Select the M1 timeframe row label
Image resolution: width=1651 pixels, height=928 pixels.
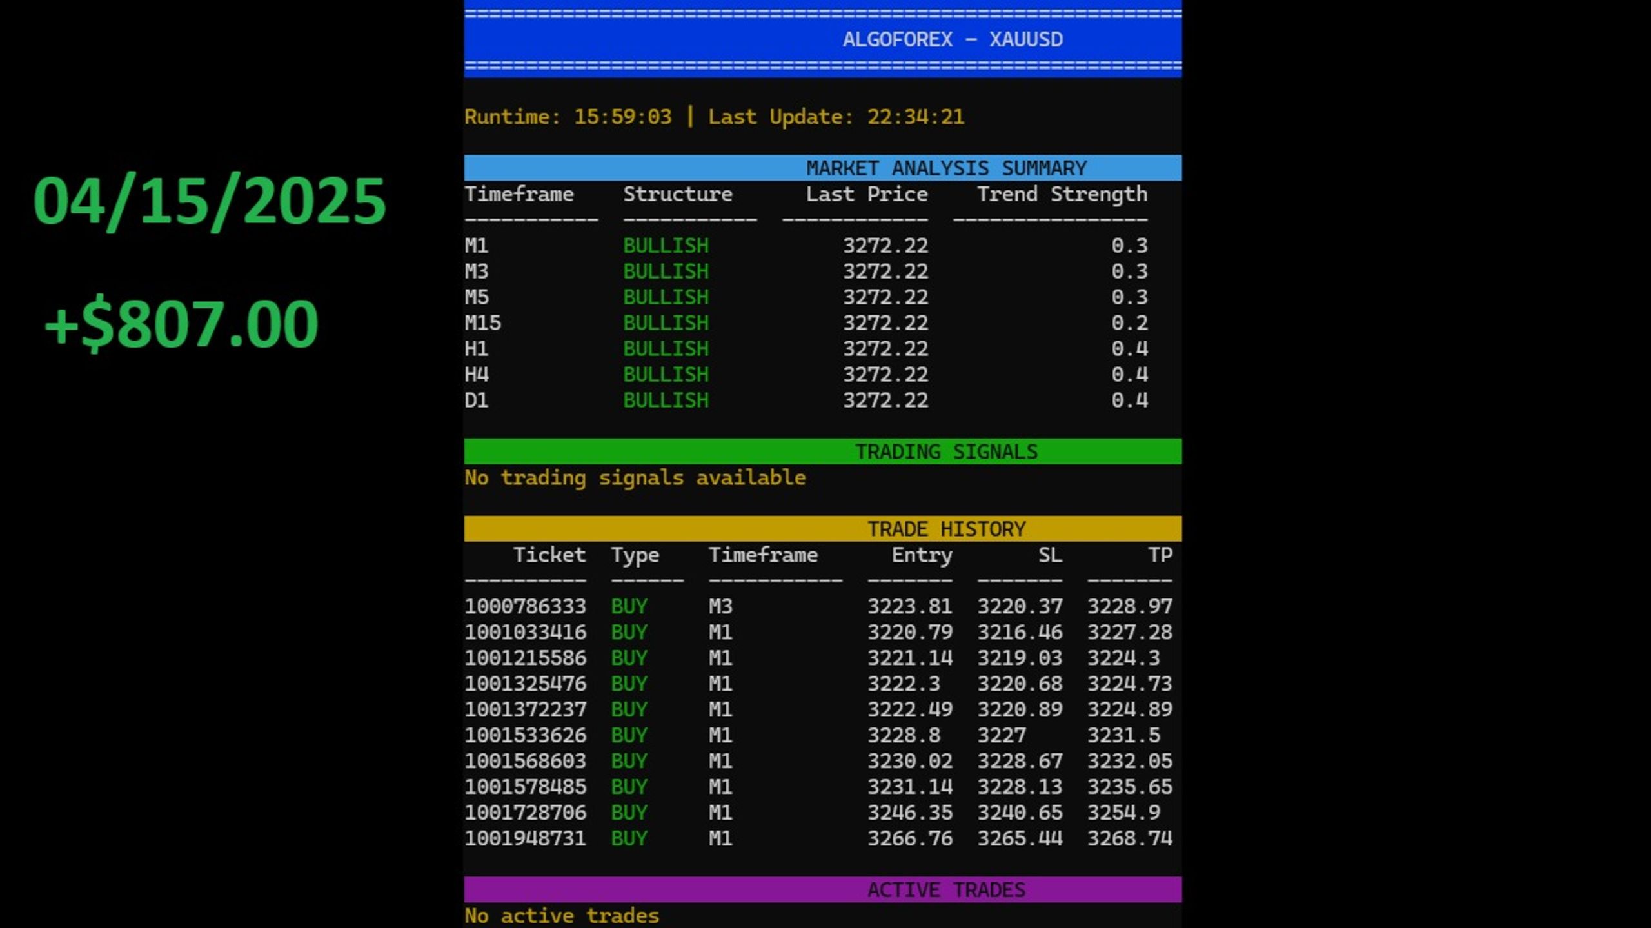pyautogui.click(x=477, y=246)
